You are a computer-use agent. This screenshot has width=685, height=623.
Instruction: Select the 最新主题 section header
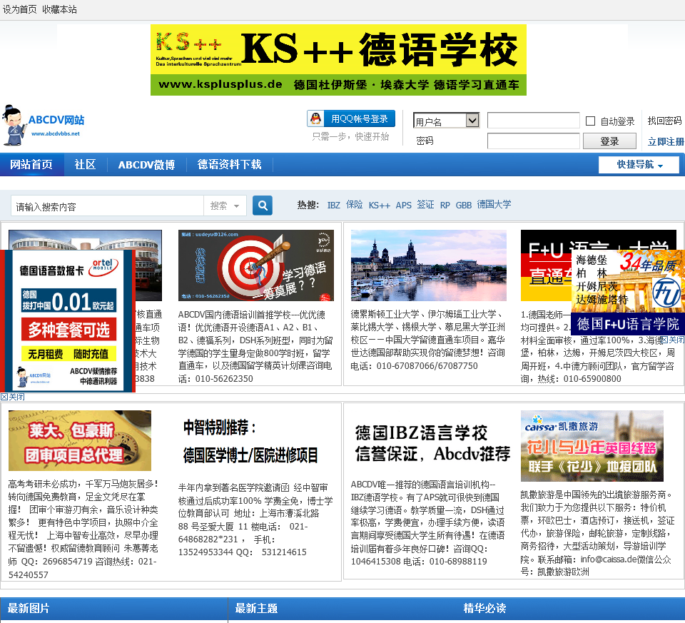point(256,608)
